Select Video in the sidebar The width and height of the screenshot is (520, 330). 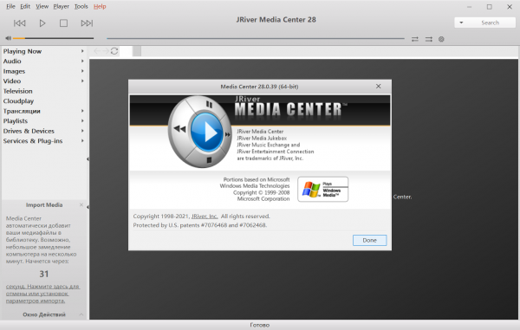[12, 81]
